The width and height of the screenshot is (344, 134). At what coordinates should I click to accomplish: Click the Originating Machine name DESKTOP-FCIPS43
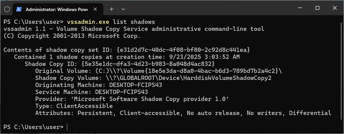pos(135,85)
